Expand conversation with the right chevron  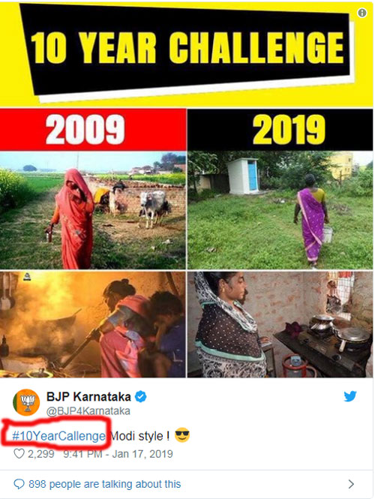(x=351, y=484)
